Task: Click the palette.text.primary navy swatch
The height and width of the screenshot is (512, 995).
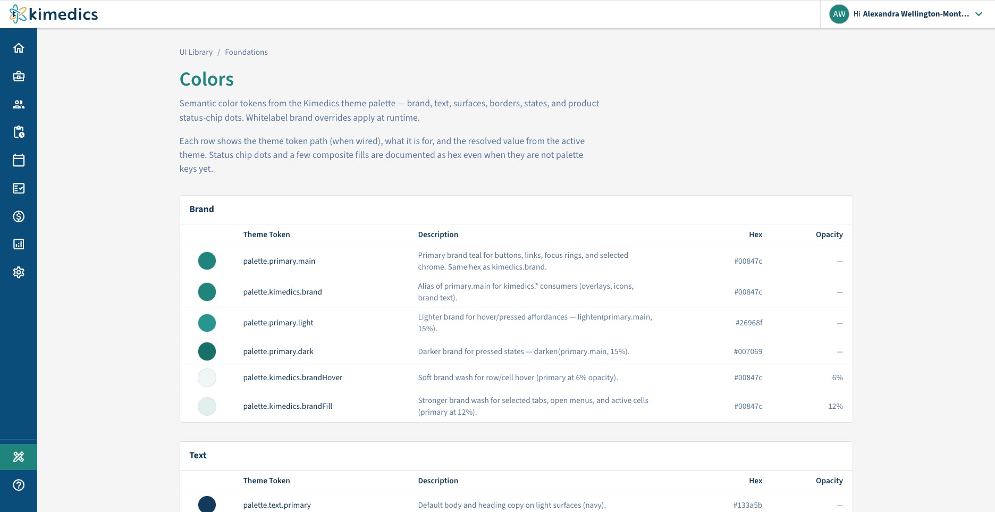Action: pos(207,504)
